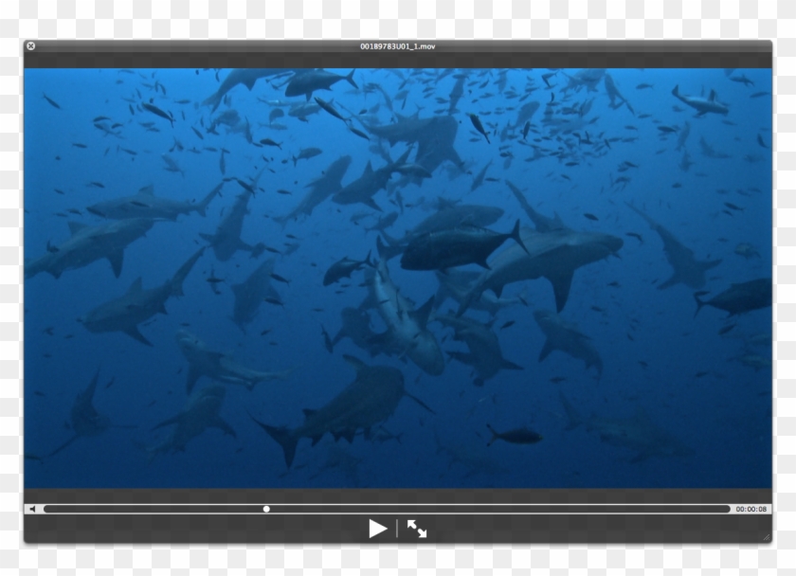Click the played portion of the seek bar
The height and width of the screenshot is (576, 796).
coord(152,509)
